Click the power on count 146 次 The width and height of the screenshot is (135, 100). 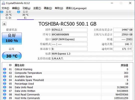point(123,44)
